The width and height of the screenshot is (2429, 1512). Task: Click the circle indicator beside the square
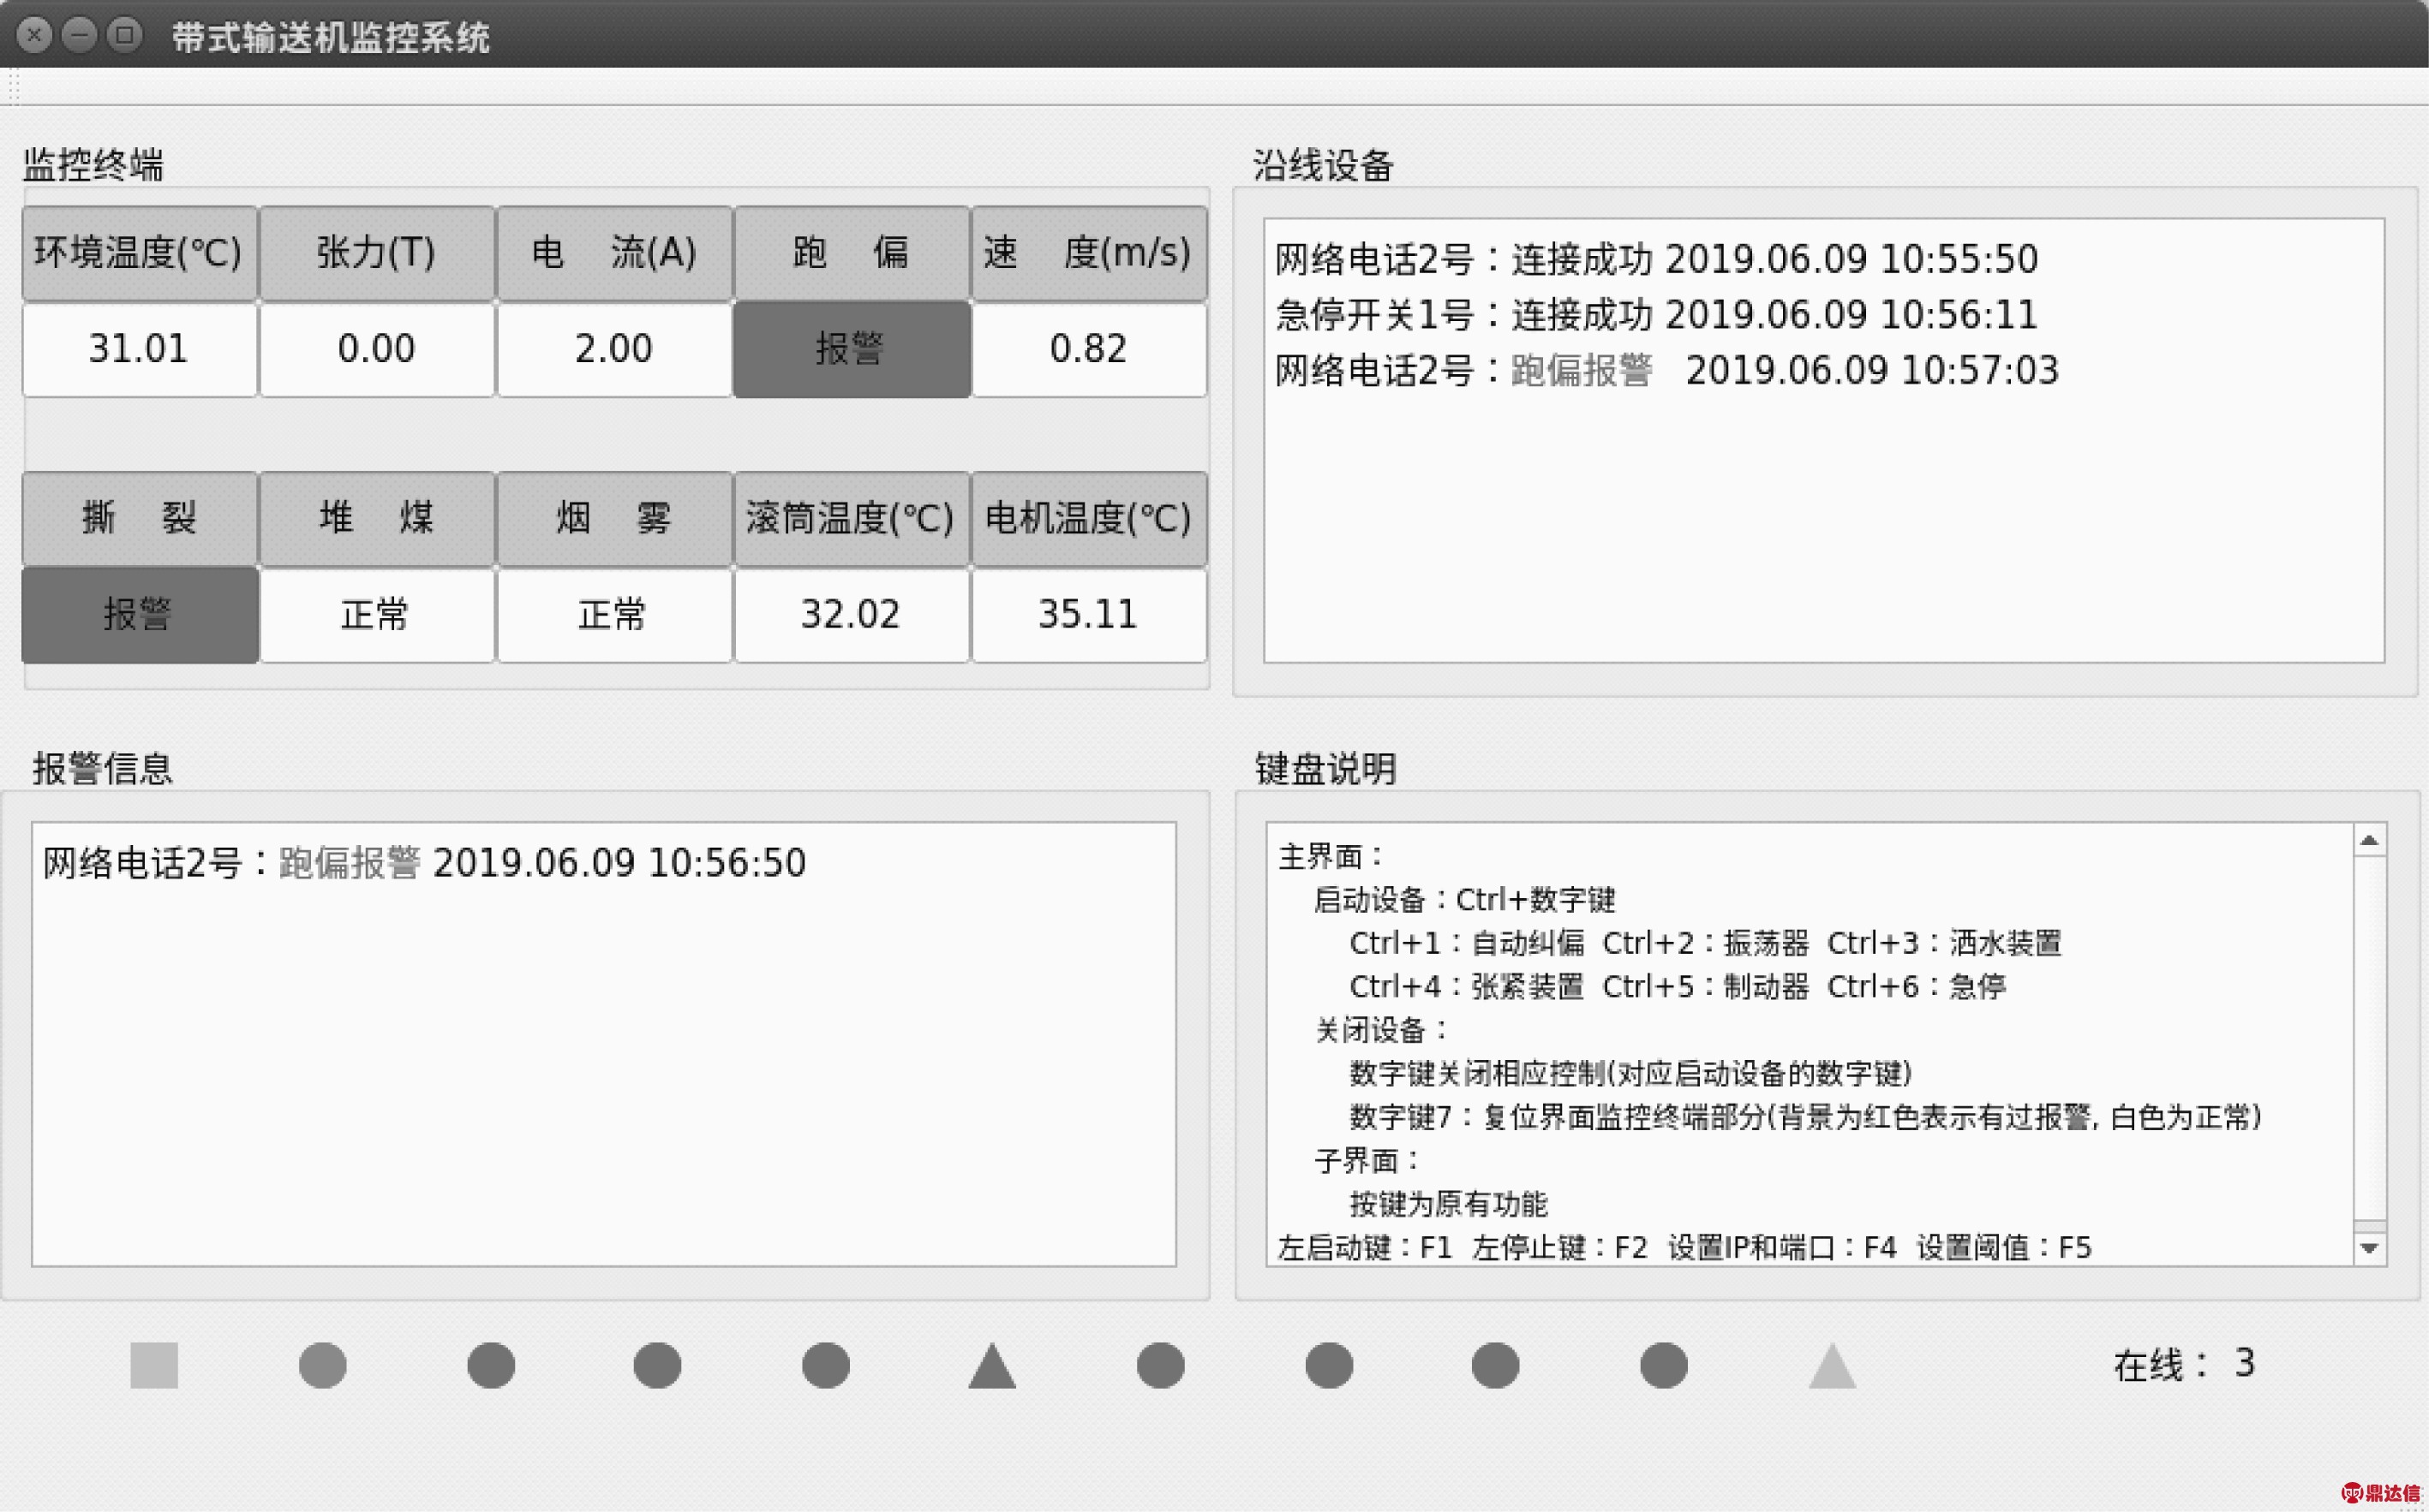click(x=322, y=1365)
